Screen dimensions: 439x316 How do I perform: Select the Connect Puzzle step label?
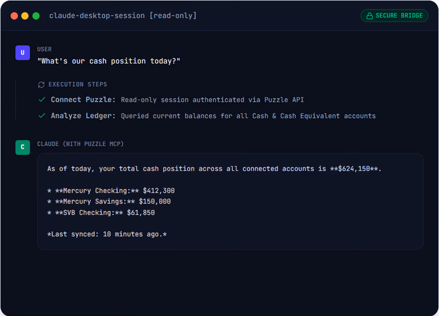pos(83,99)
